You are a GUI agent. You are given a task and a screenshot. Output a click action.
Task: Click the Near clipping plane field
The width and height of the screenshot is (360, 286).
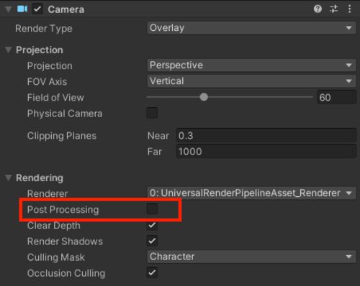point(266,136)
